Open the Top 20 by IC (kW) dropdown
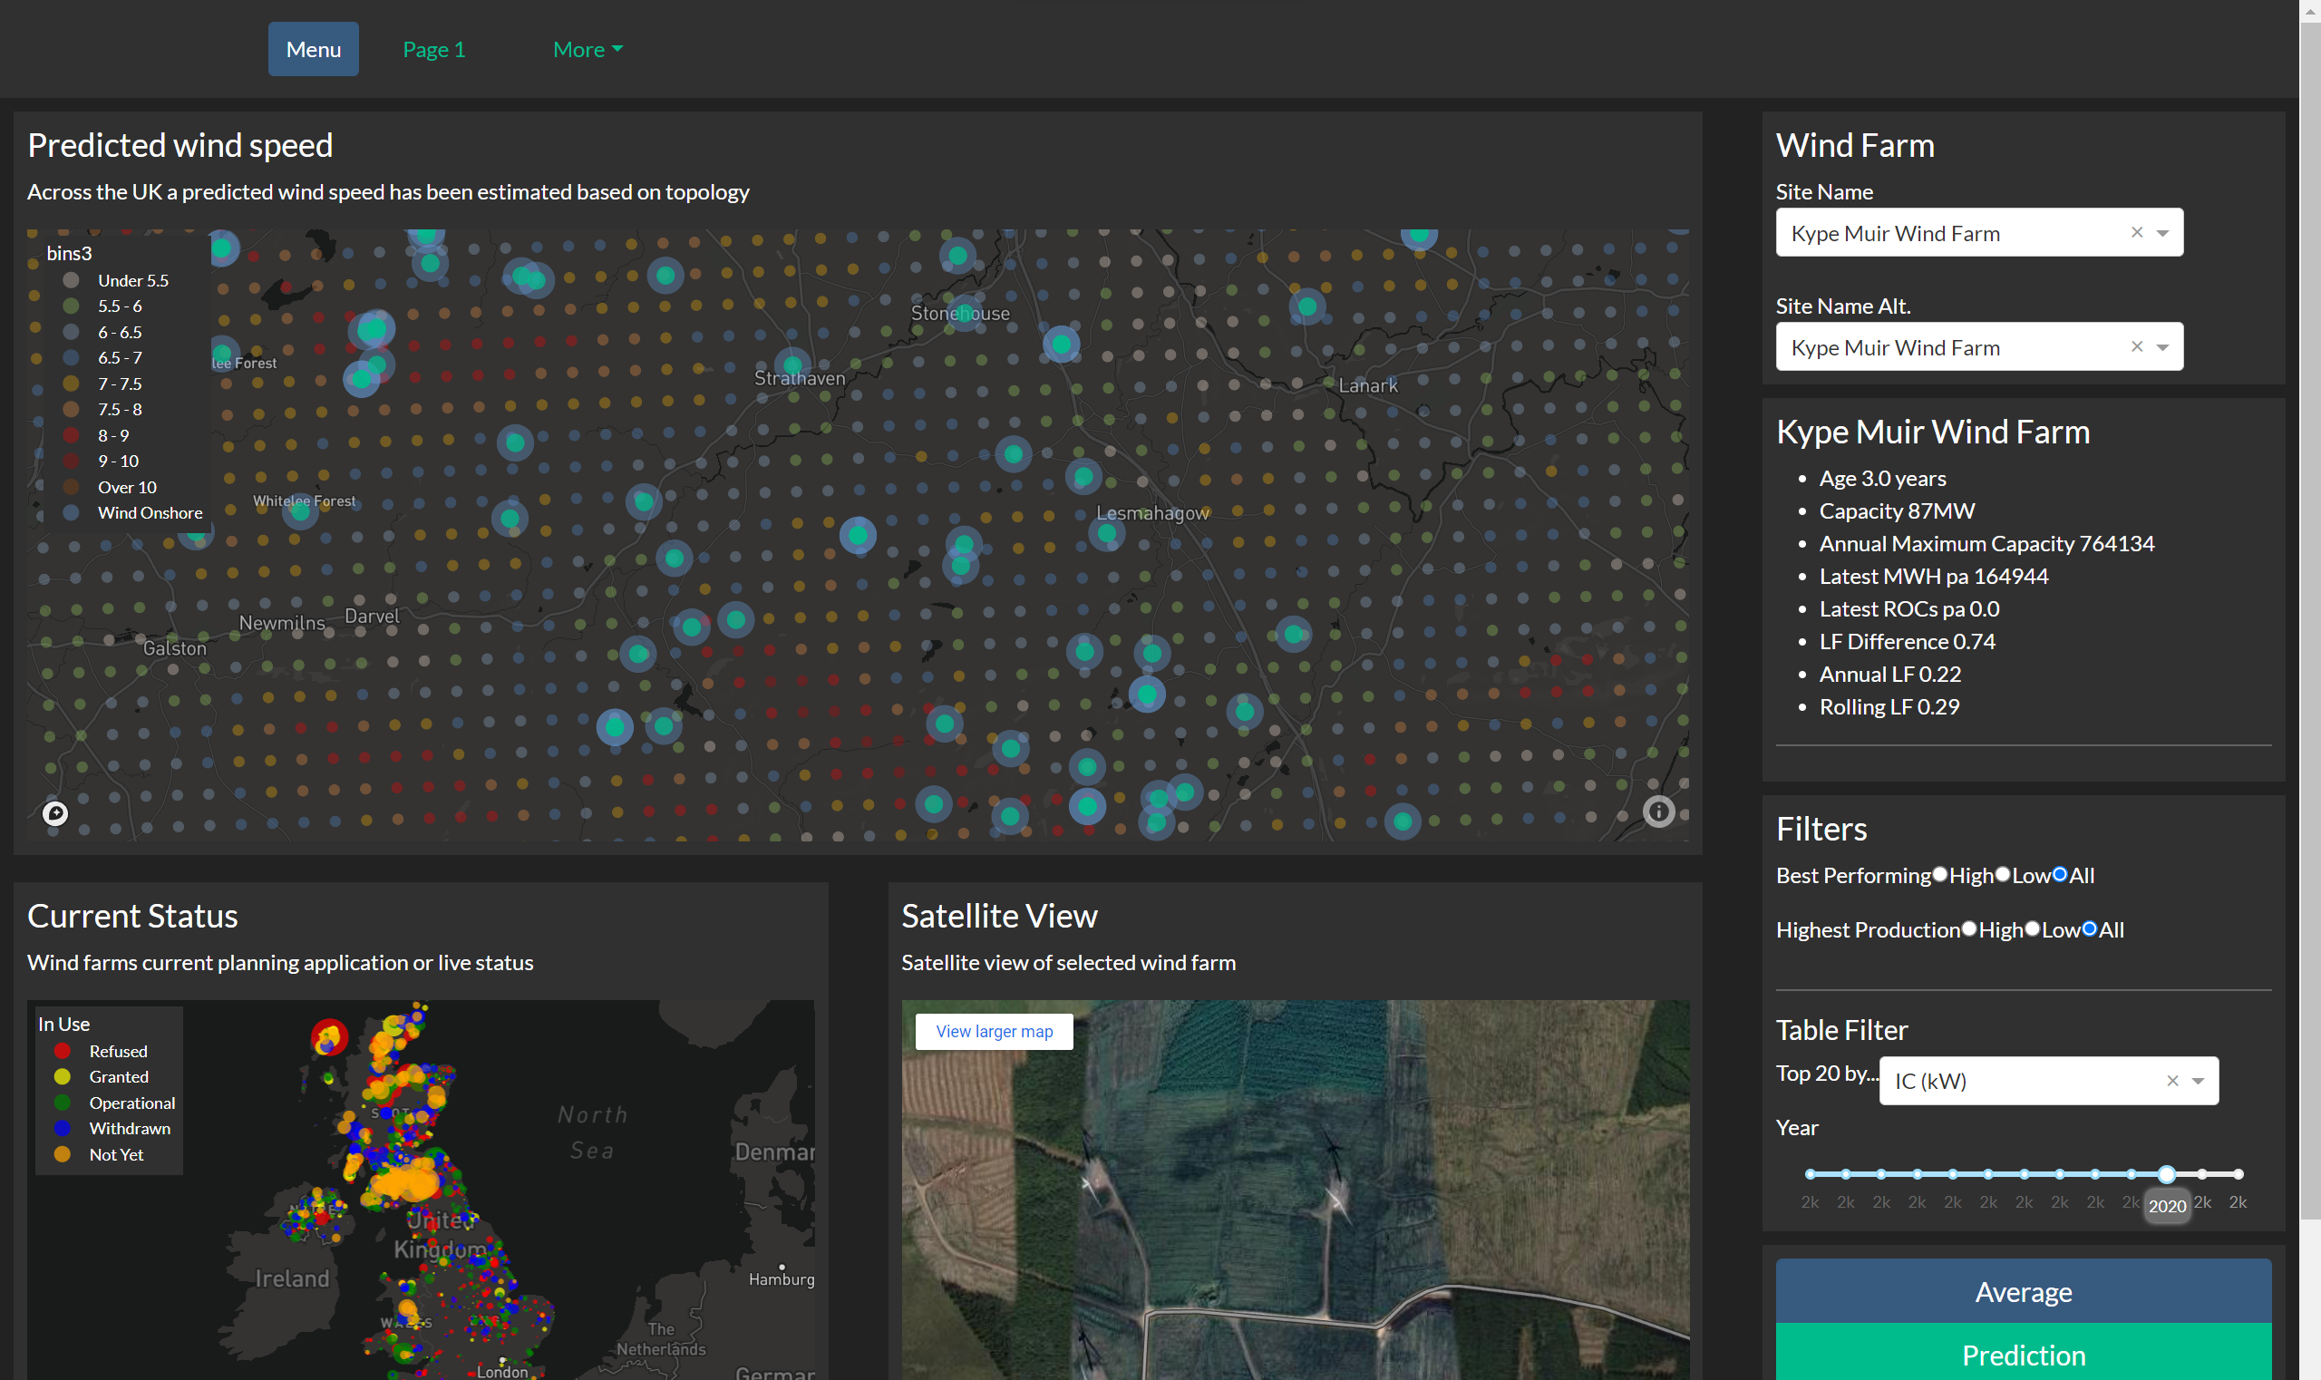Viewport: 2321px width, 1380px height. (x=2198, y=1081)
